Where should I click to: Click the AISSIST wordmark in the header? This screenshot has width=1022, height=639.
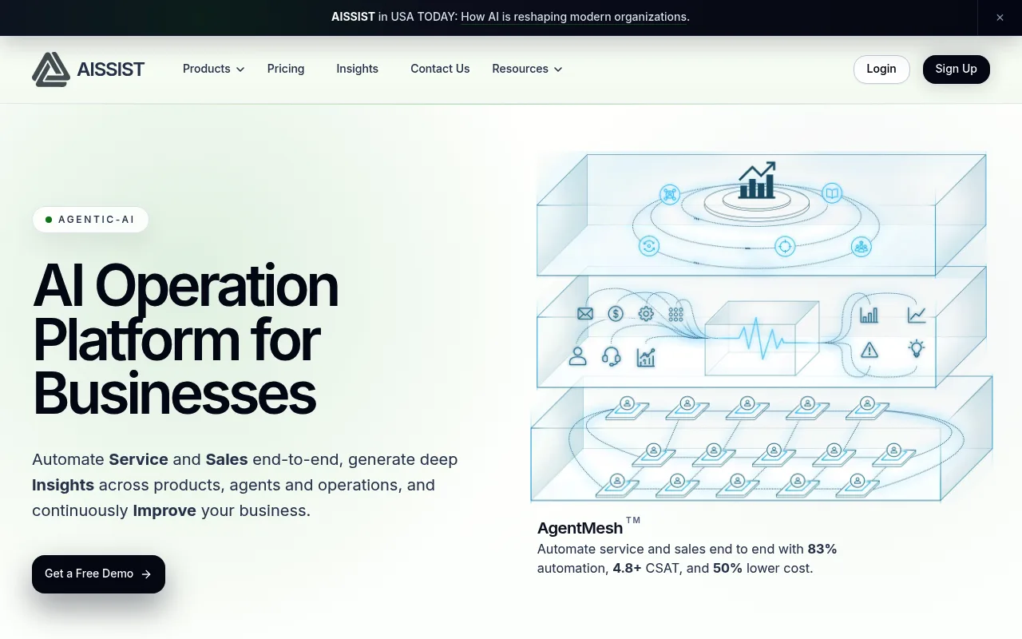(x=110, y=69)
